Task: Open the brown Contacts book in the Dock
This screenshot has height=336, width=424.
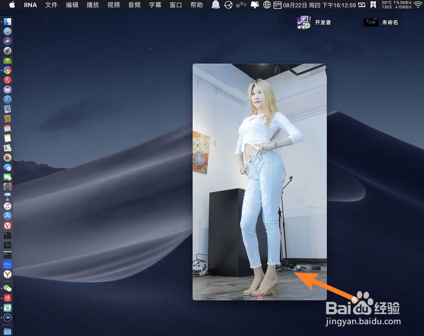Action: coord(7,119)
